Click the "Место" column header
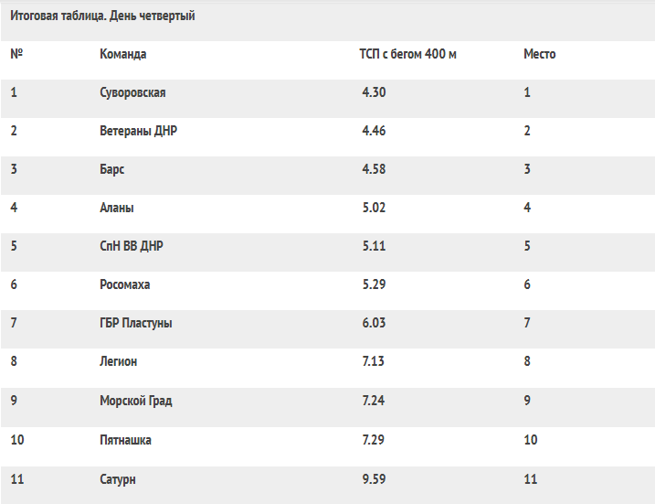This screenshot has height=504, width=655. (539, 54)
